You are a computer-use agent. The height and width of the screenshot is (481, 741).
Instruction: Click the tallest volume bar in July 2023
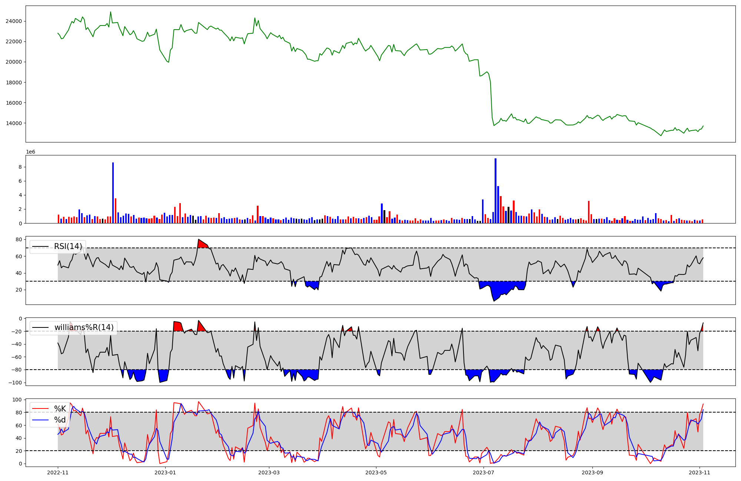point(495,191)
